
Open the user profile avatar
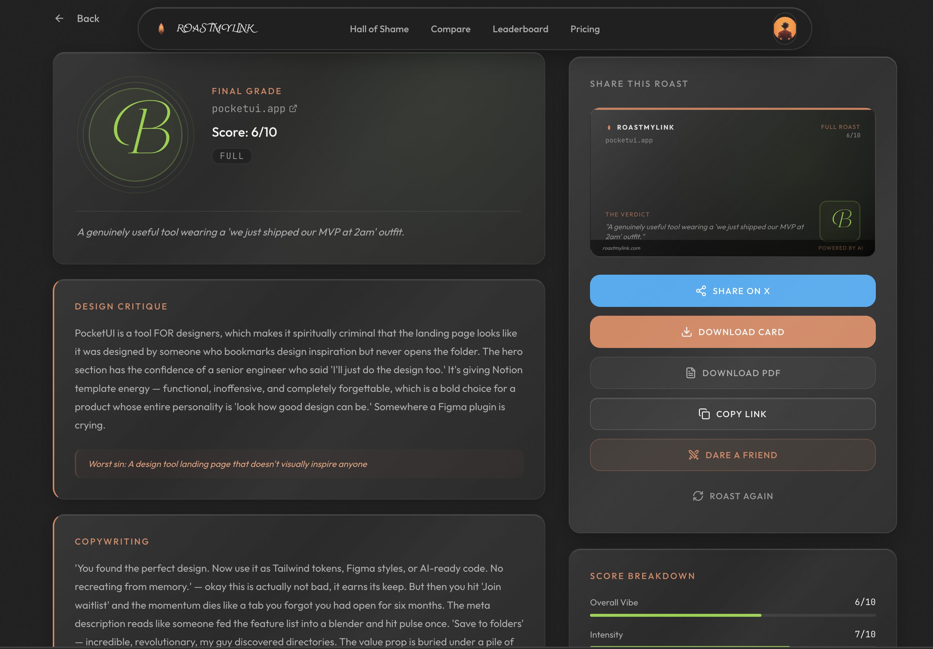click(x=784, y=29)
